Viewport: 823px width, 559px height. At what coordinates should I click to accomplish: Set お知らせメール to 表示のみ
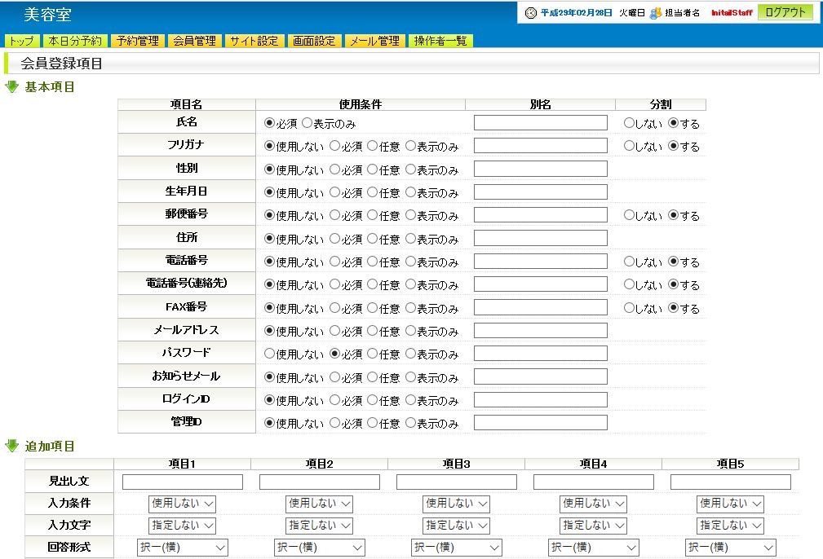click(x=410, y=377)
